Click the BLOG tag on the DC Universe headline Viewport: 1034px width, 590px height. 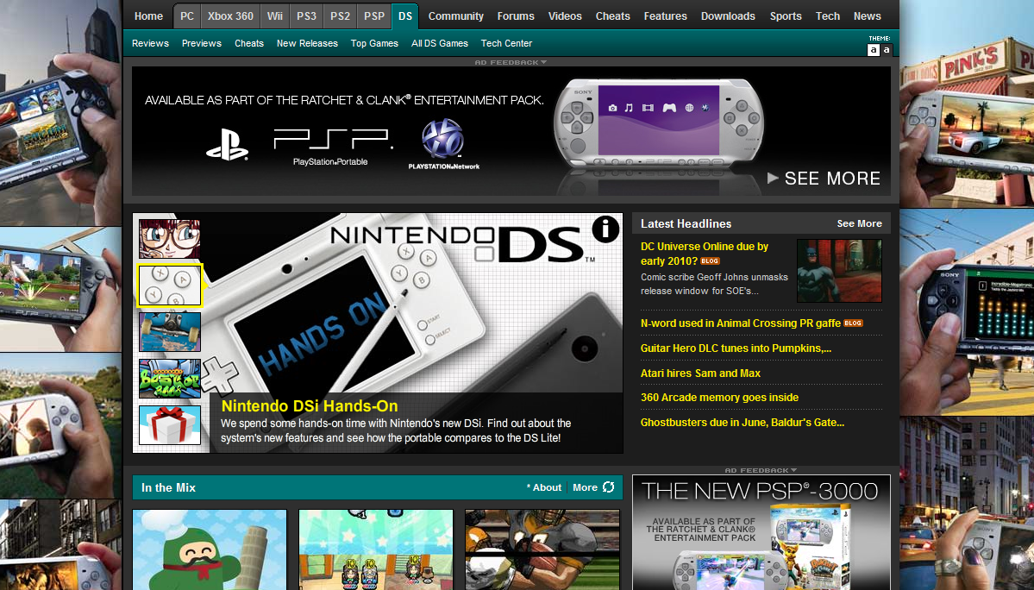[711, 261]
